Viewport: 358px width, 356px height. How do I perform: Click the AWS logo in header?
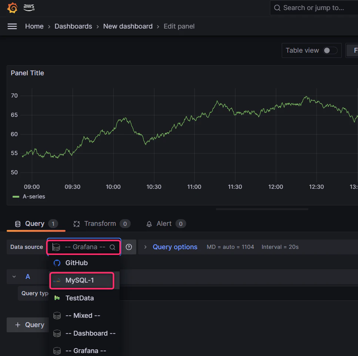coord(29,7)
